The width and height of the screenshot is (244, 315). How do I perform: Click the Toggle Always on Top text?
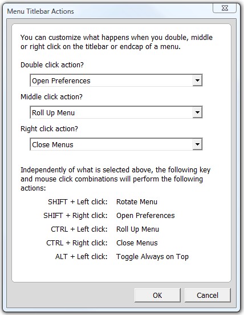(153, 257)
